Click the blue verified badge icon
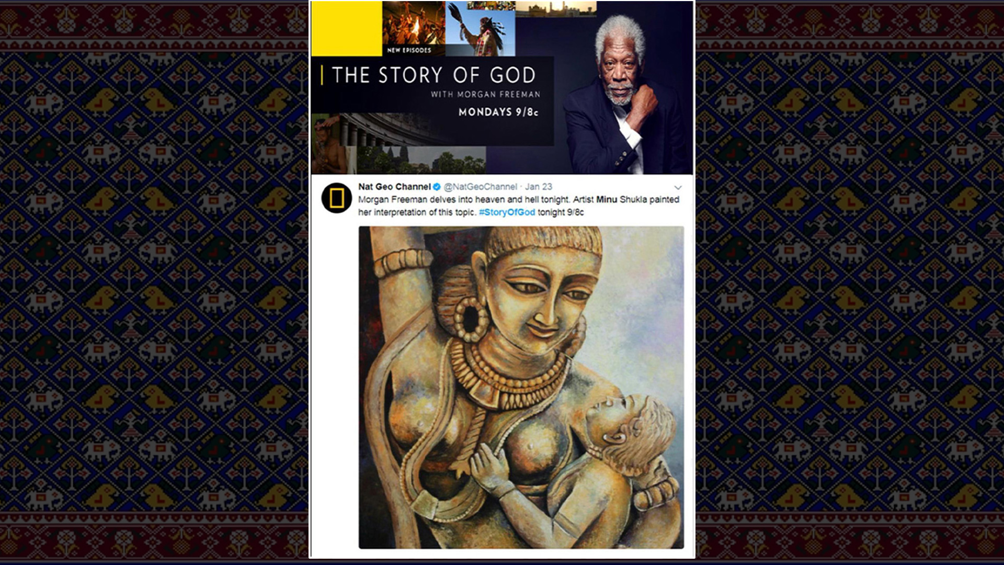The image size is (1004, 565). [x=437, y=187]
